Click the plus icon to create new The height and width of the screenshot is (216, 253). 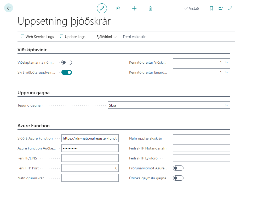pyautogui.click(x=134, y=8)
